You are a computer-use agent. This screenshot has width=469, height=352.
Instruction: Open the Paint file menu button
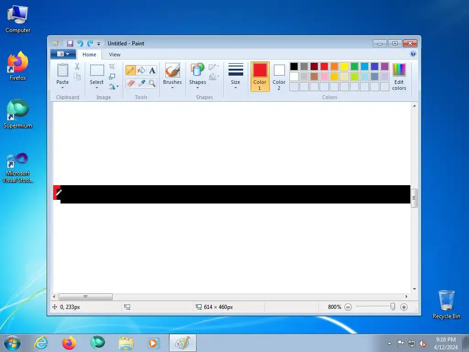63,54
